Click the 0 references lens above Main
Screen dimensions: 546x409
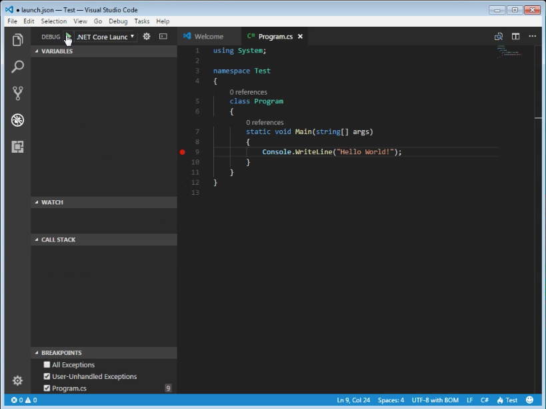pos(265,122)
